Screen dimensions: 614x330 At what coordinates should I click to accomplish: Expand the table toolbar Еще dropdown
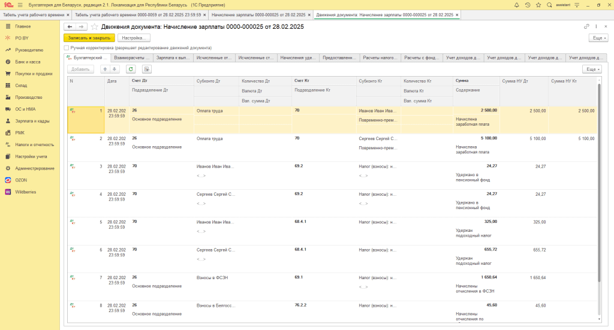[x=592, y=69]
